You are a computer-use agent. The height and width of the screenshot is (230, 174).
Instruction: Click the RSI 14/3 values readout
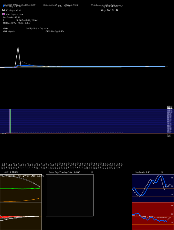[x=26, y=20]
